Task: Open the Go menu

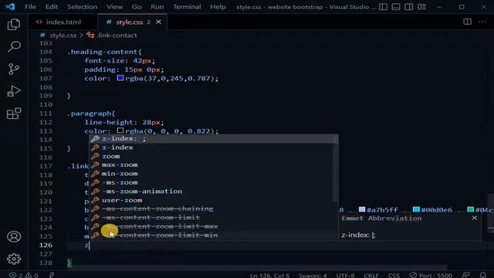Action: coord(137,7)
